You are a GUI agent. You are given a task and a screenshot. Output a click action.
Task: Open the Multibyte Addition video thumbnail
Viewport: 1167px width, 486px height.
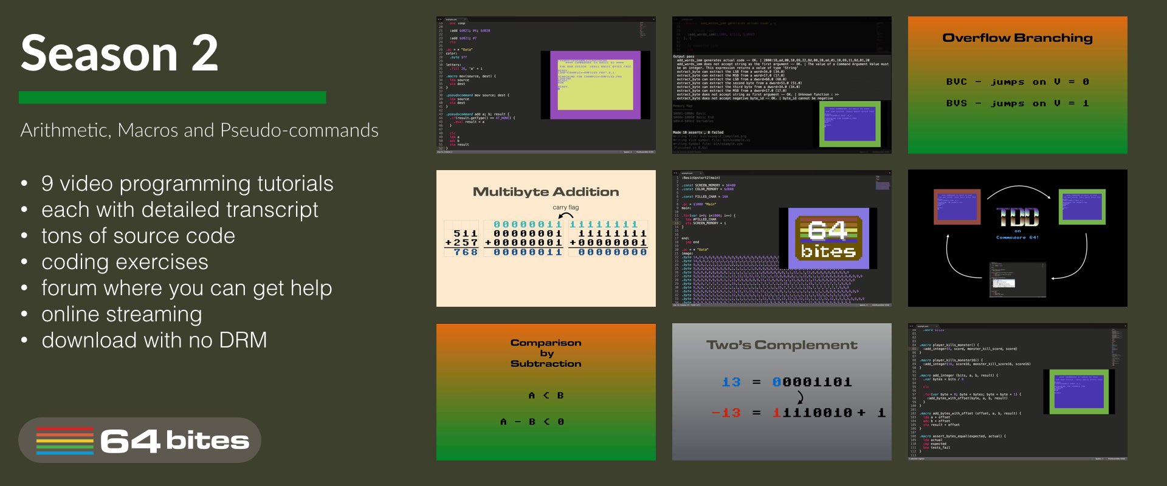(546, 238)
